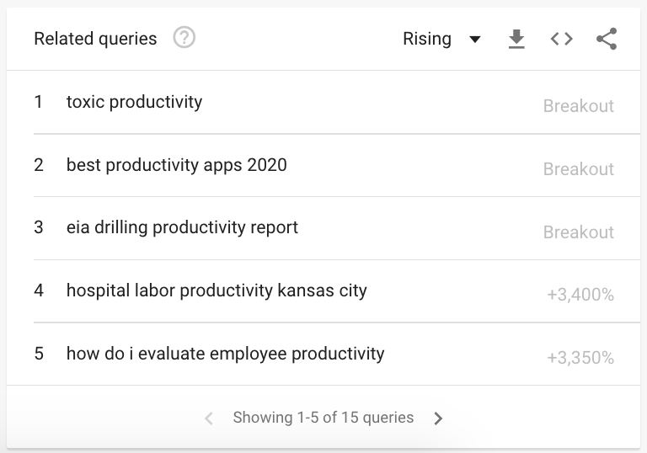Go to previous page of queries
The width and height of the screenshot is (647, 453).
tap(209, 418)
